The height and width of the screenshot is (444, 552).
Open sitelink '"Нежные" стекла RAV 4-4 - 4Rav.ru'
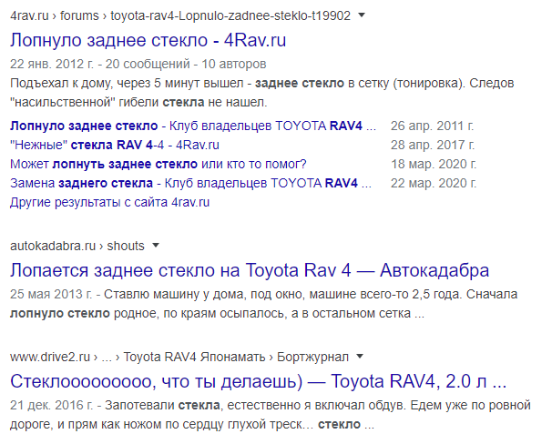[115, 145]
